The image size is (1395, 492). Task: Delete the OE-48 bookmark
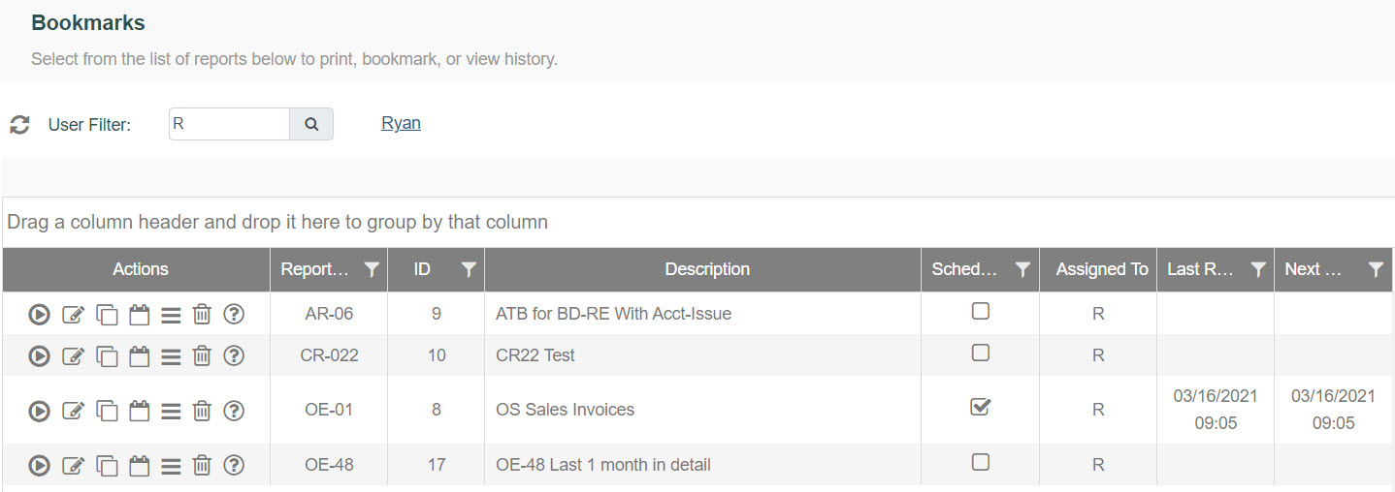(202, 466)
